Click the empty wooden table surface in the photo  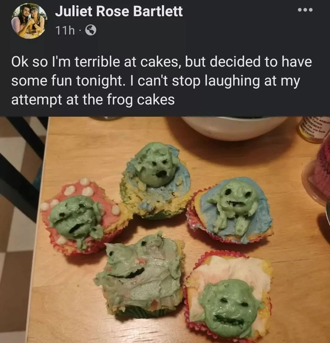pyautogui.click(x=293, y=275)
